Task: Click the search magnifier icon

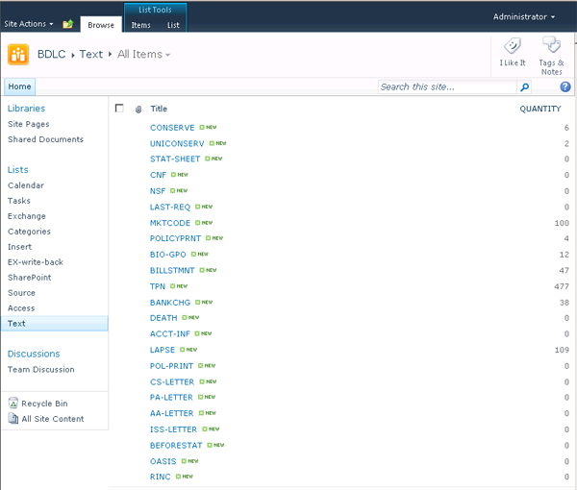Action: point(524,86)
